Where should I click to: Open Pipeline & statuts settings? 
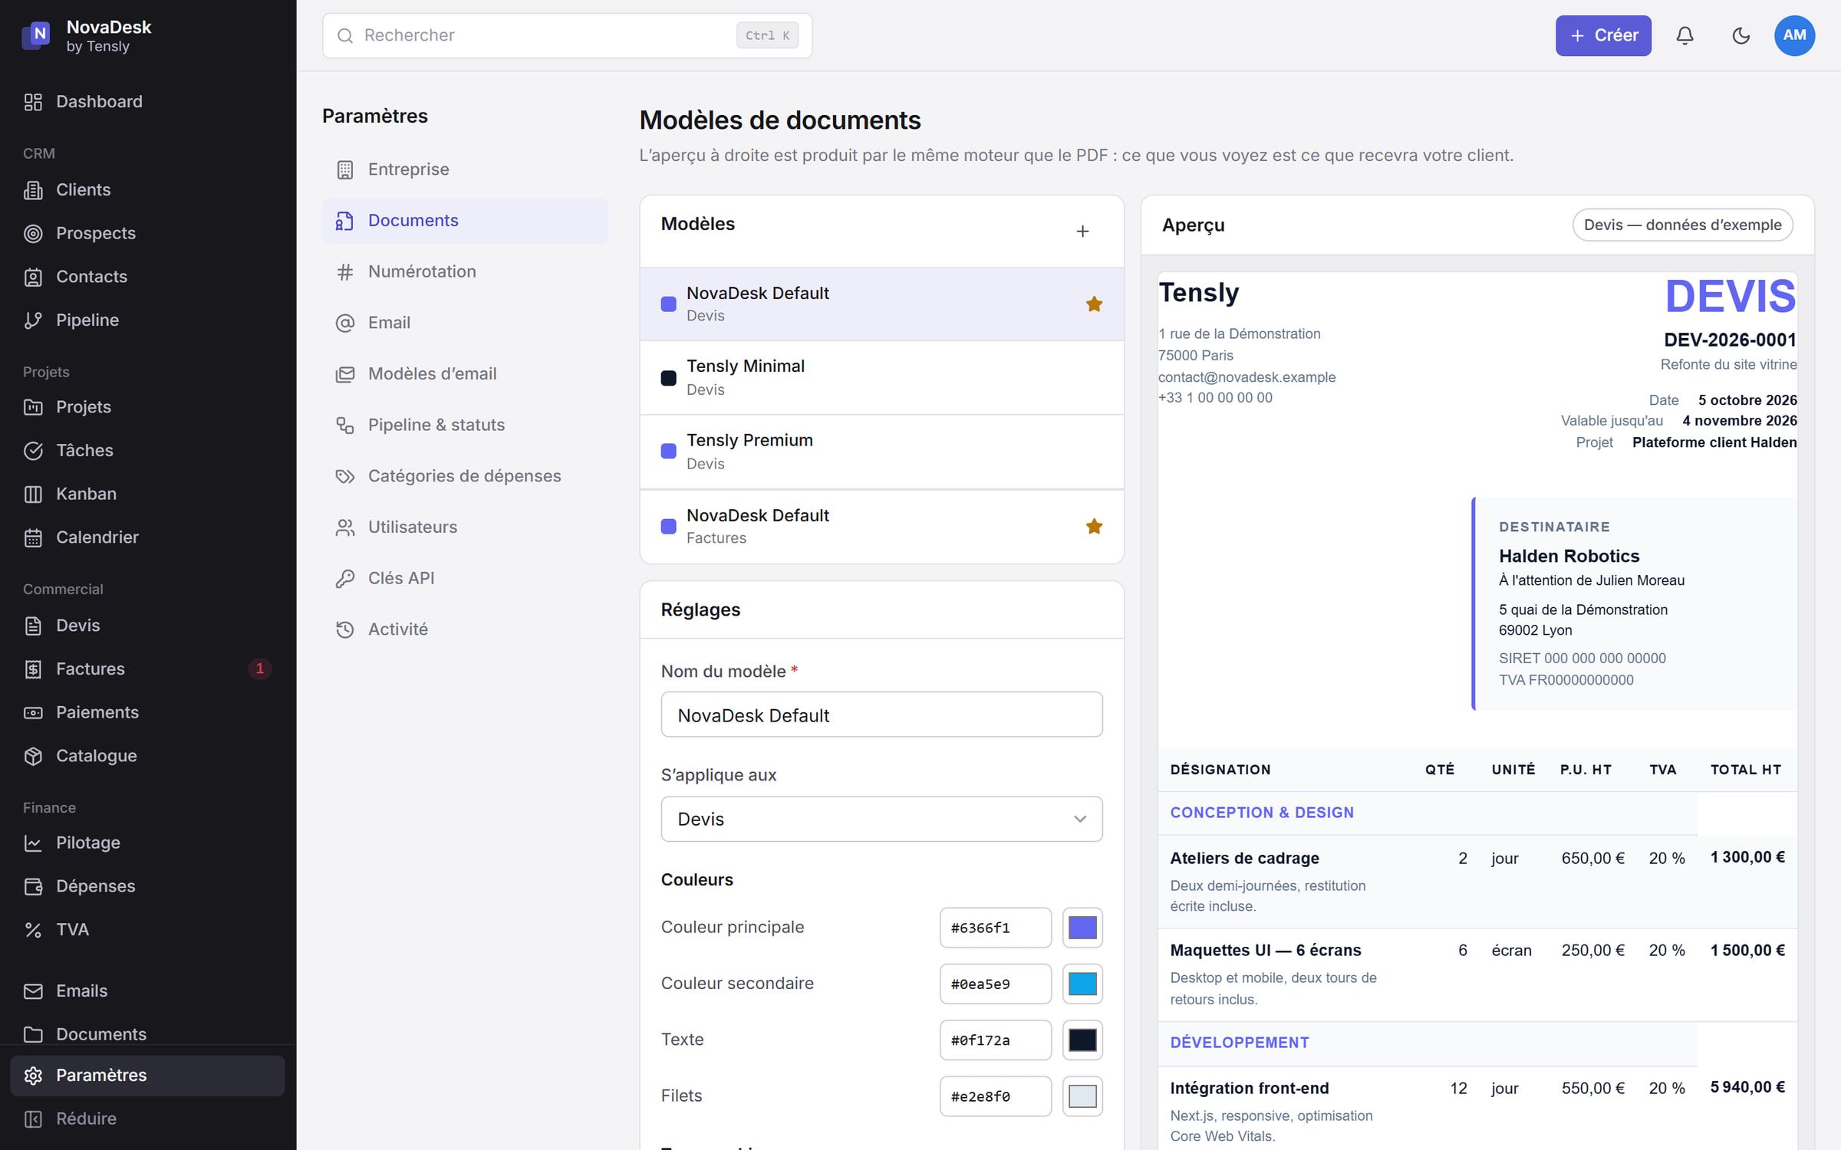(x=465, y=425)
